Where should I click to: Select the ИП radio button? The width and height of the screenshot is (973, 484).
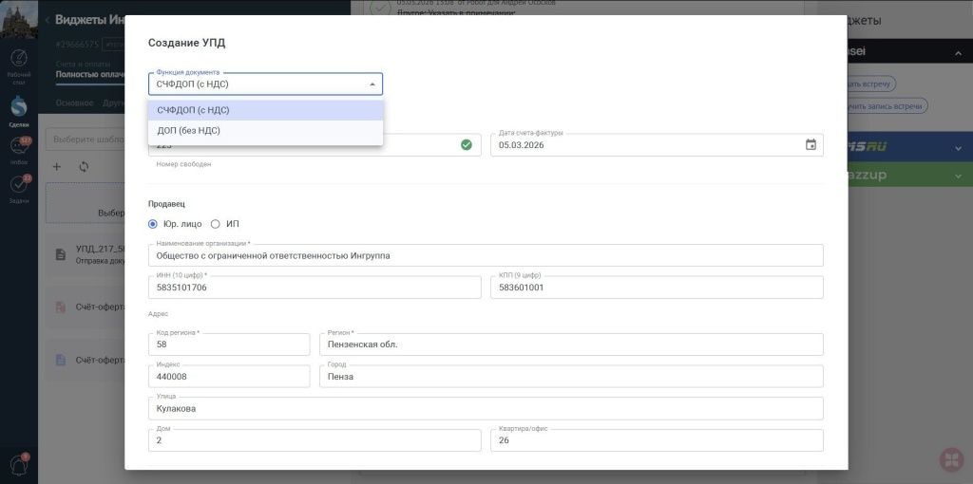[216, 224]
